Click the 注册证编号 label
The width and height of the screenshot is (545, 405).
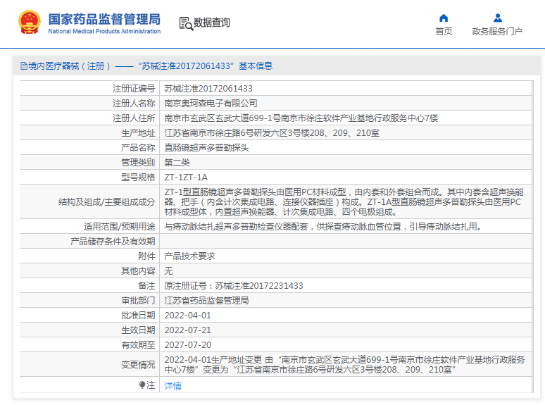(134, 89)
